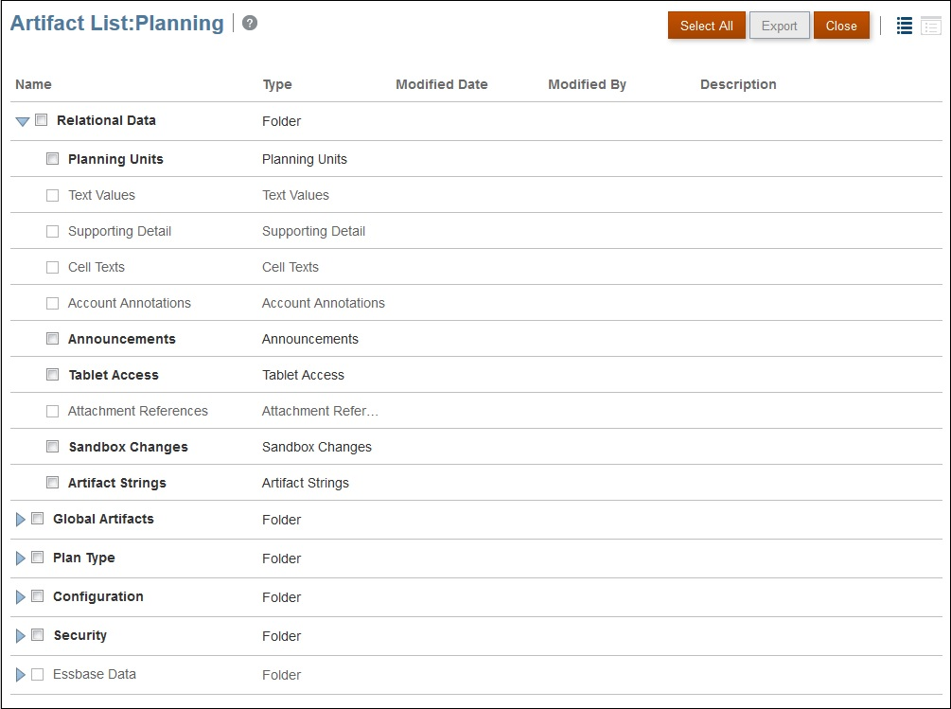951x709 pixels.
Task: Switch to the list view icon
Action: coord(904,27)
